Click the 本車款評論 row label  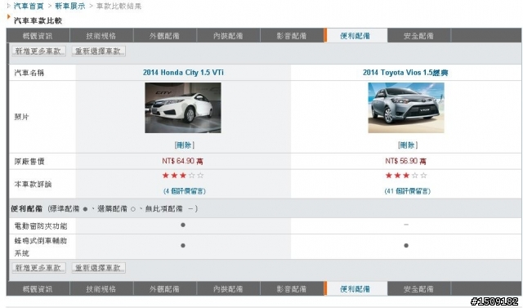(x=33, y=184)
